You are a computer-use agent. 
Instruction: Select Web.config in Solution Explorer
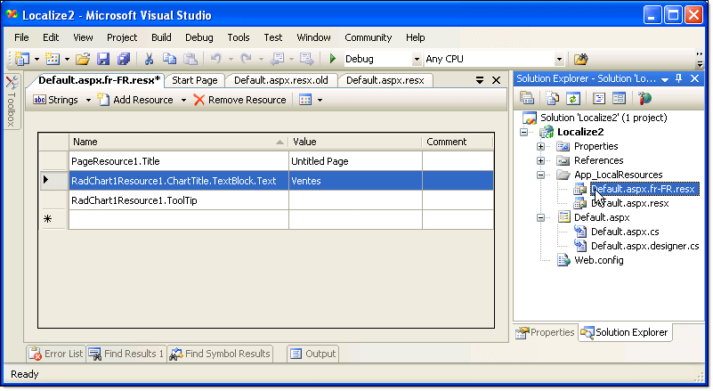(599, 260)
